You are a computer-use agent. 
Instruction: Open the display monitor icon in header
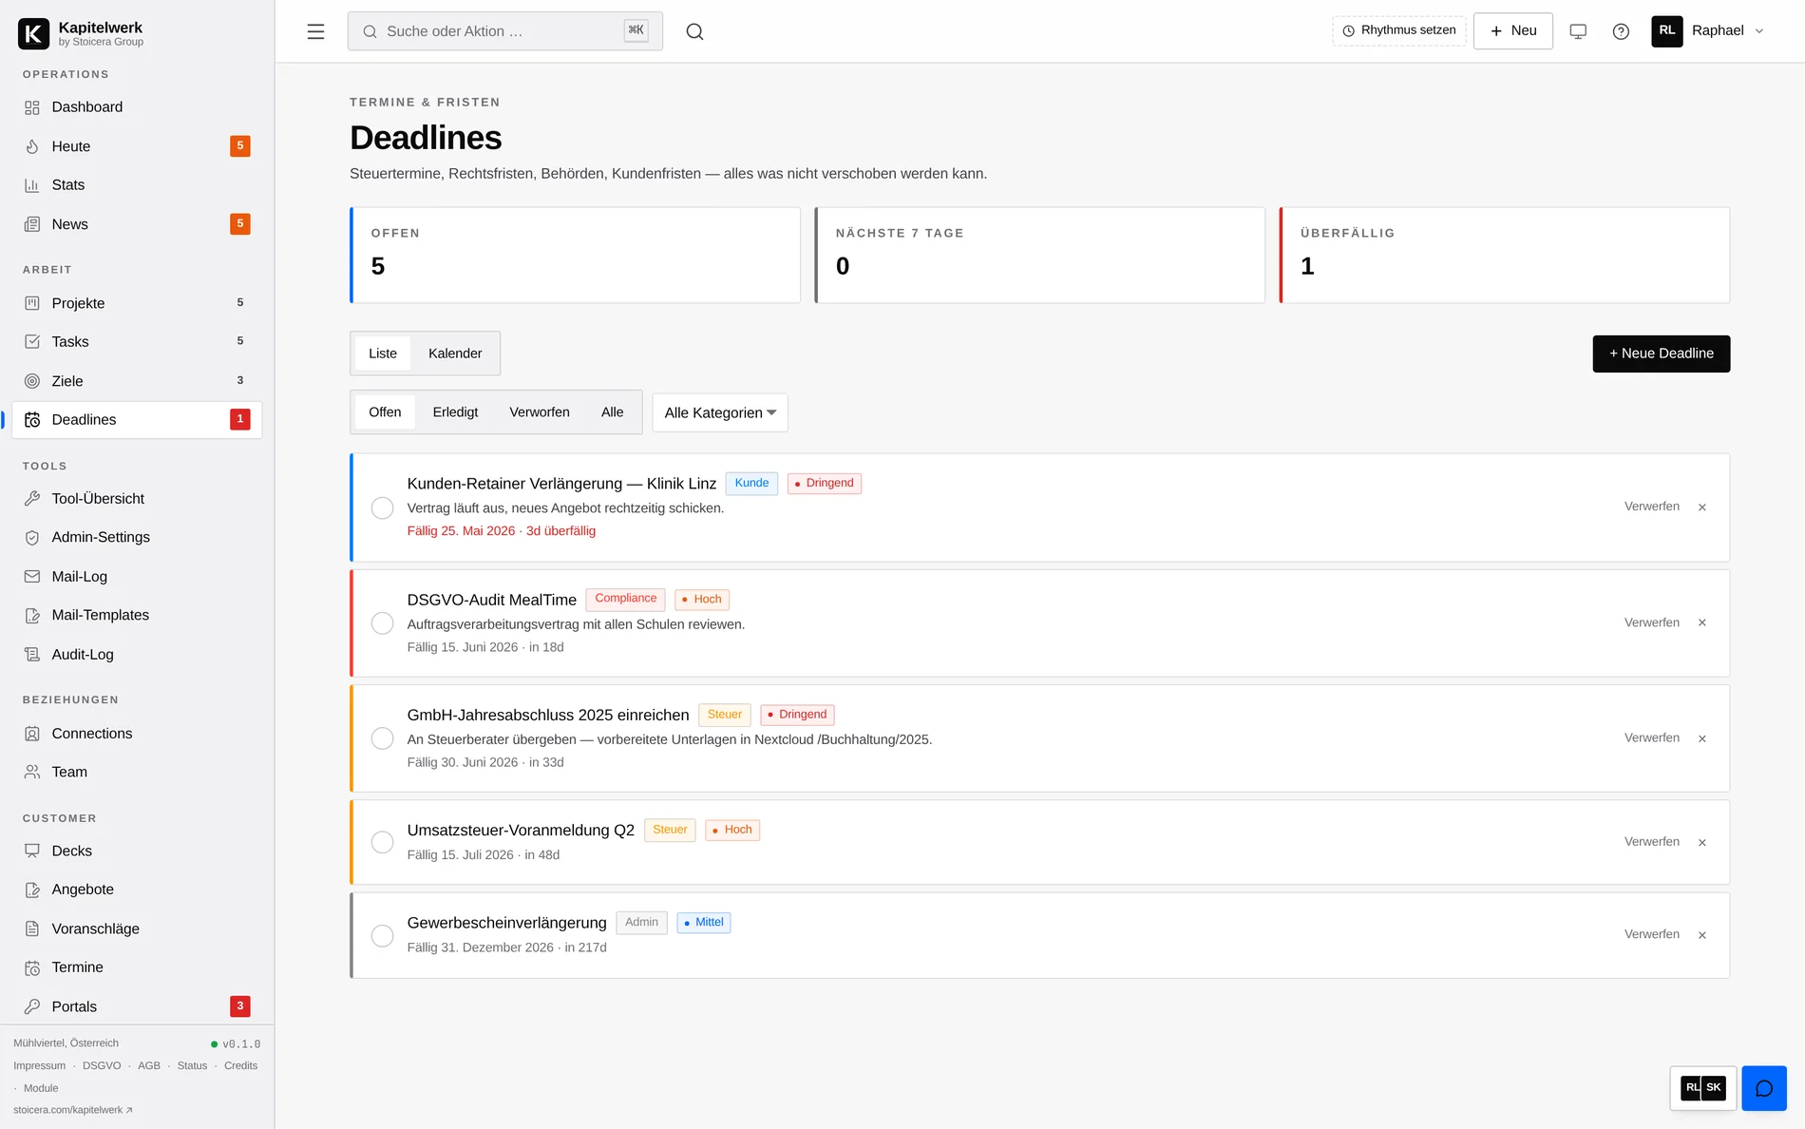click(1578, 31)
